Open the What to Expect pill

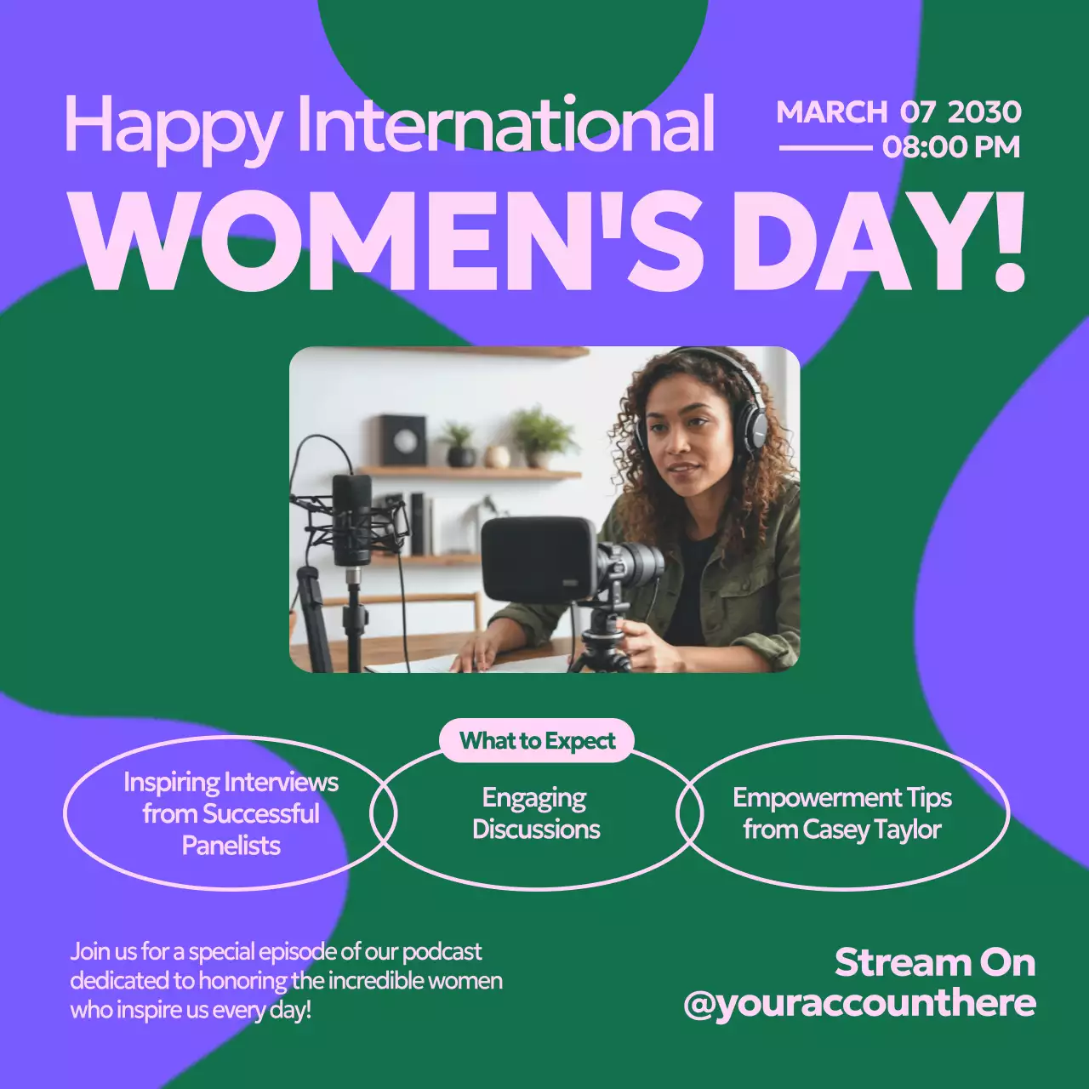coord(536,740)
